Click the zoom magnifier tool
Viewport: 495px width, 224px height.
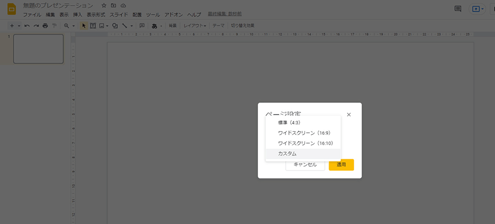click(x=66, y=26)
